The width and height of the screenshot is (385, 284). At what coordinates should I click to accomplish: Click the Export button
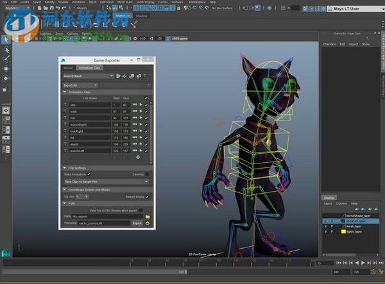[137, 223]
